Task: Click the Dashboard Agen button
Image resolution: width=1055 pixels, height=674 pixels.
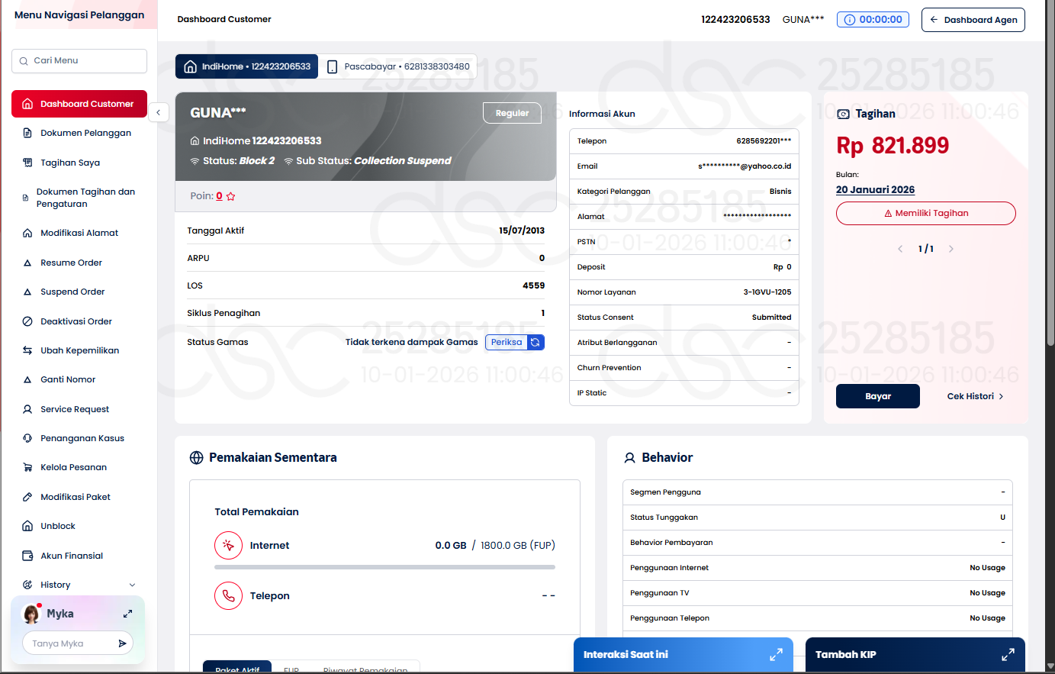Action: (973, 20)
